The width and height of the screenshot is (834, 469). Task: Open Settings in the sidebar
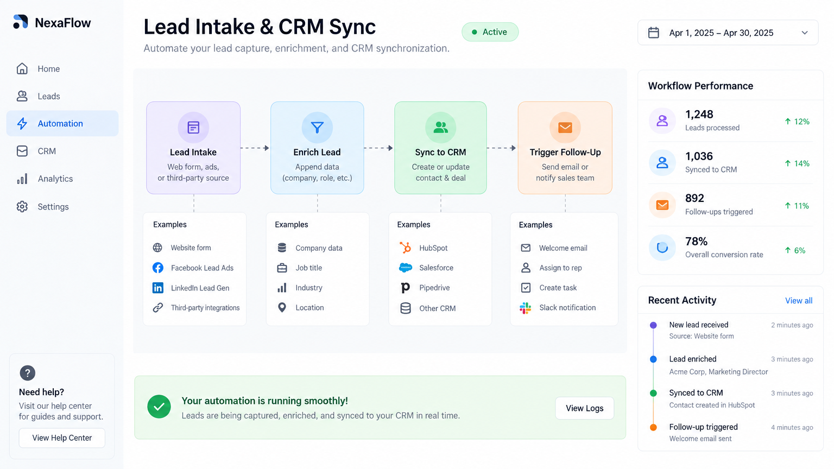[x=62, y=207]
